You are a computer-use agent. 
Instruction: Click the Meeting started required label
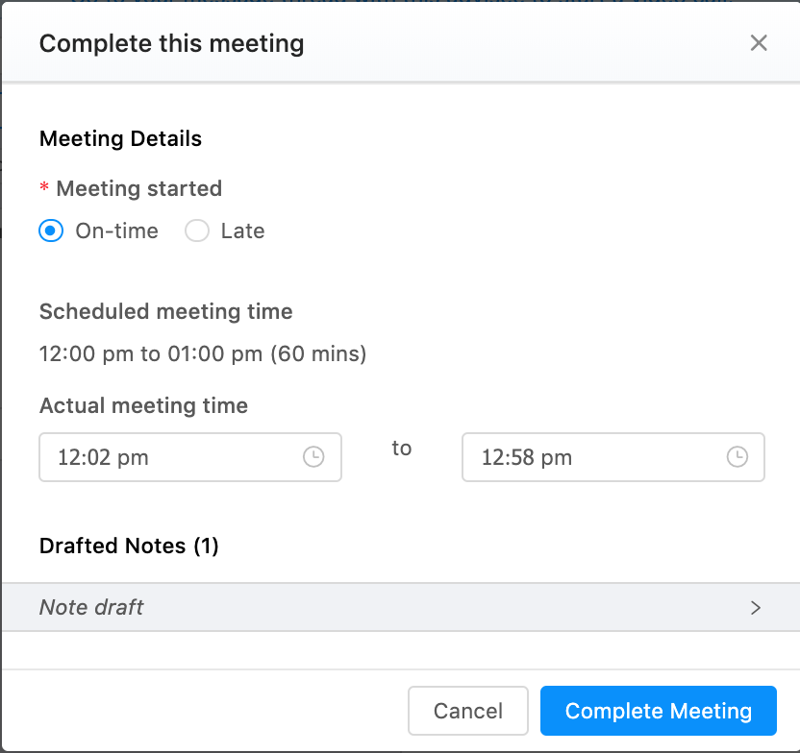pyautogui.click(x=131, y=188)
